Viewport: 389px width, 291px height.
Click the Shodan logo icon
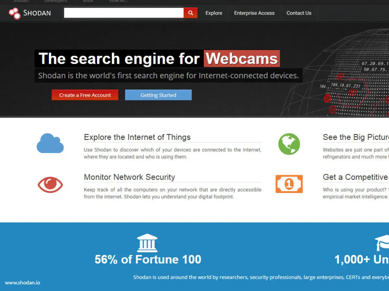(15, 13)
